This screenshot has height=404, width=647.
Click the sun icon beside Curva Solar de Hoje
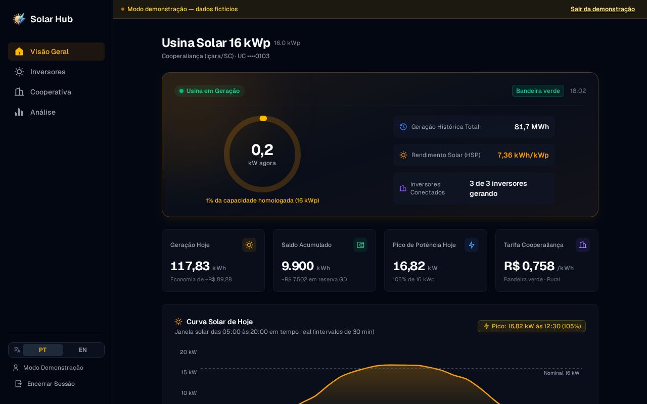[178, 322]
